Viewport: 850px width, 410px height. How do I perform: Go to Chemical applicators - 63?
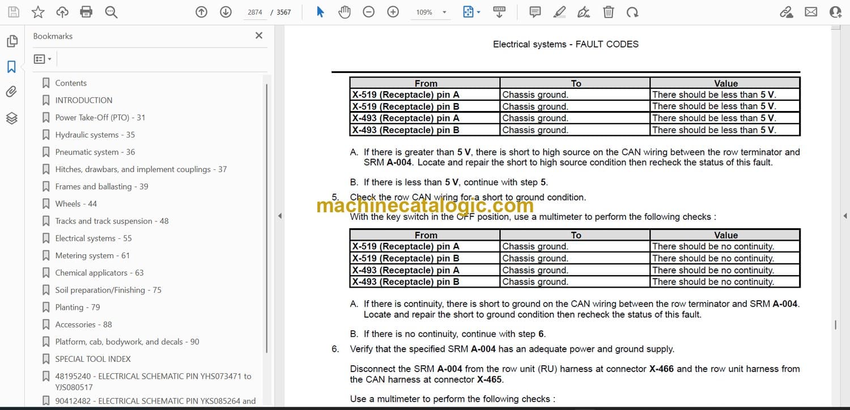pos(100,273)
